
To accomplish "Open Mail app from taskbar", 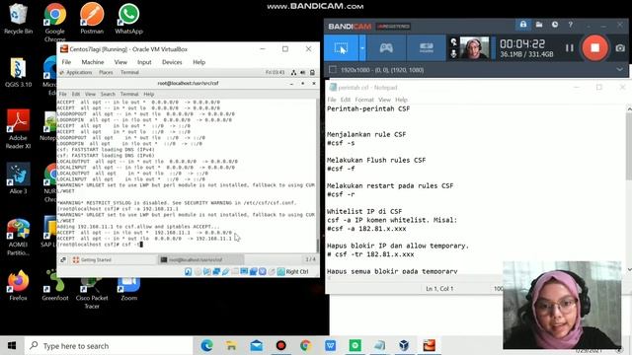I will point(257,345).
